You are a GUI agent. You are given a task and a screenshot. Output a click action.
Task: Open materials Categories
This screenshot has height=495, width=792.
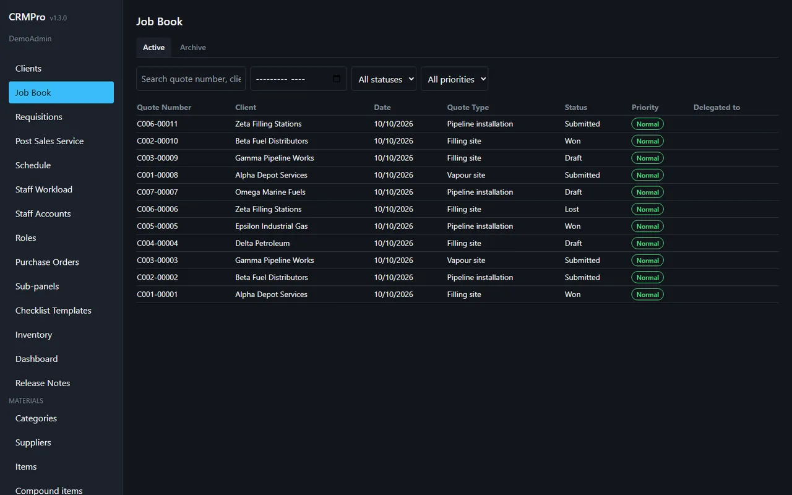click(61, 418)
